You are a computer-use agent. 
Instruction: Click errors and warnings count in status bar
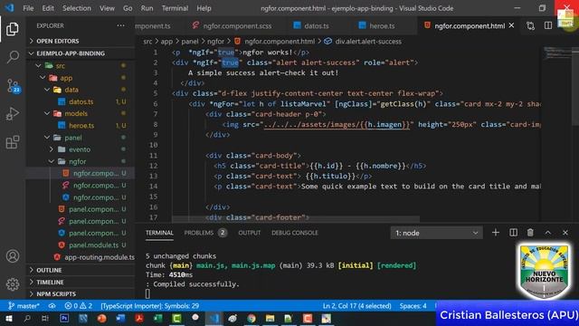pos(79,306)
